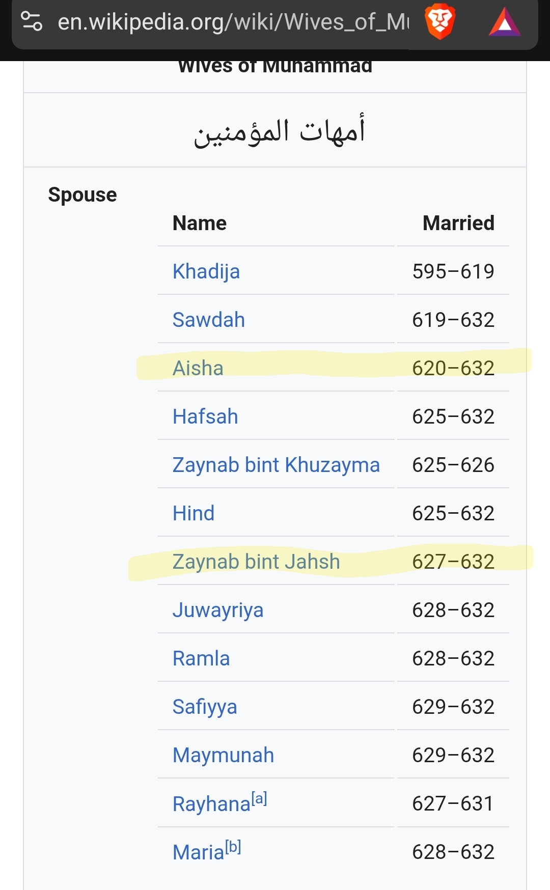
Task: Follow the highlighted Aisha link
Action: point(198,368)
